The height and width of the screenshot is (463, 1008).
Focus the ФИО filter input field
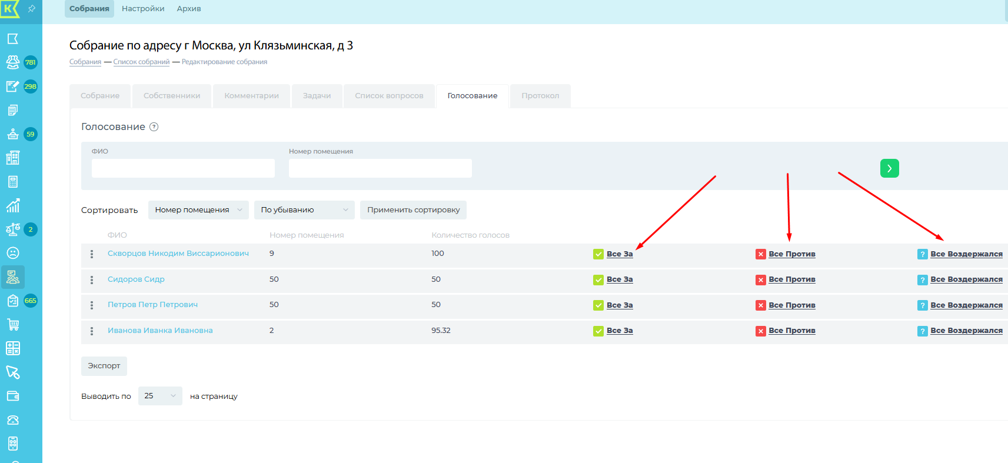183,168
